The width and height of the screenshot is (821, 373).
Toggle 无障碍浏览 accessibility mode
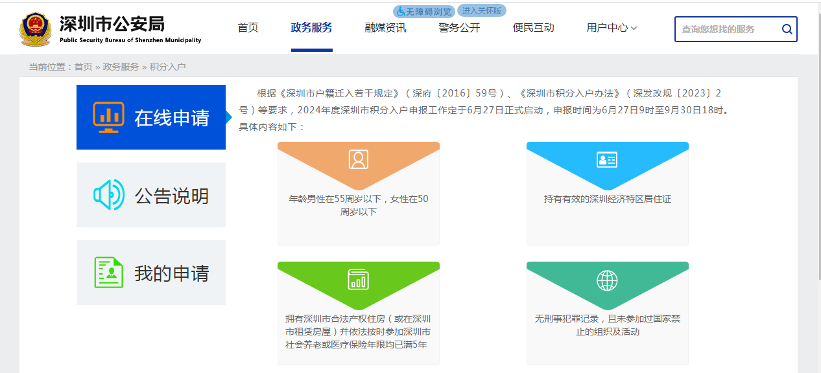pos(424,12)
